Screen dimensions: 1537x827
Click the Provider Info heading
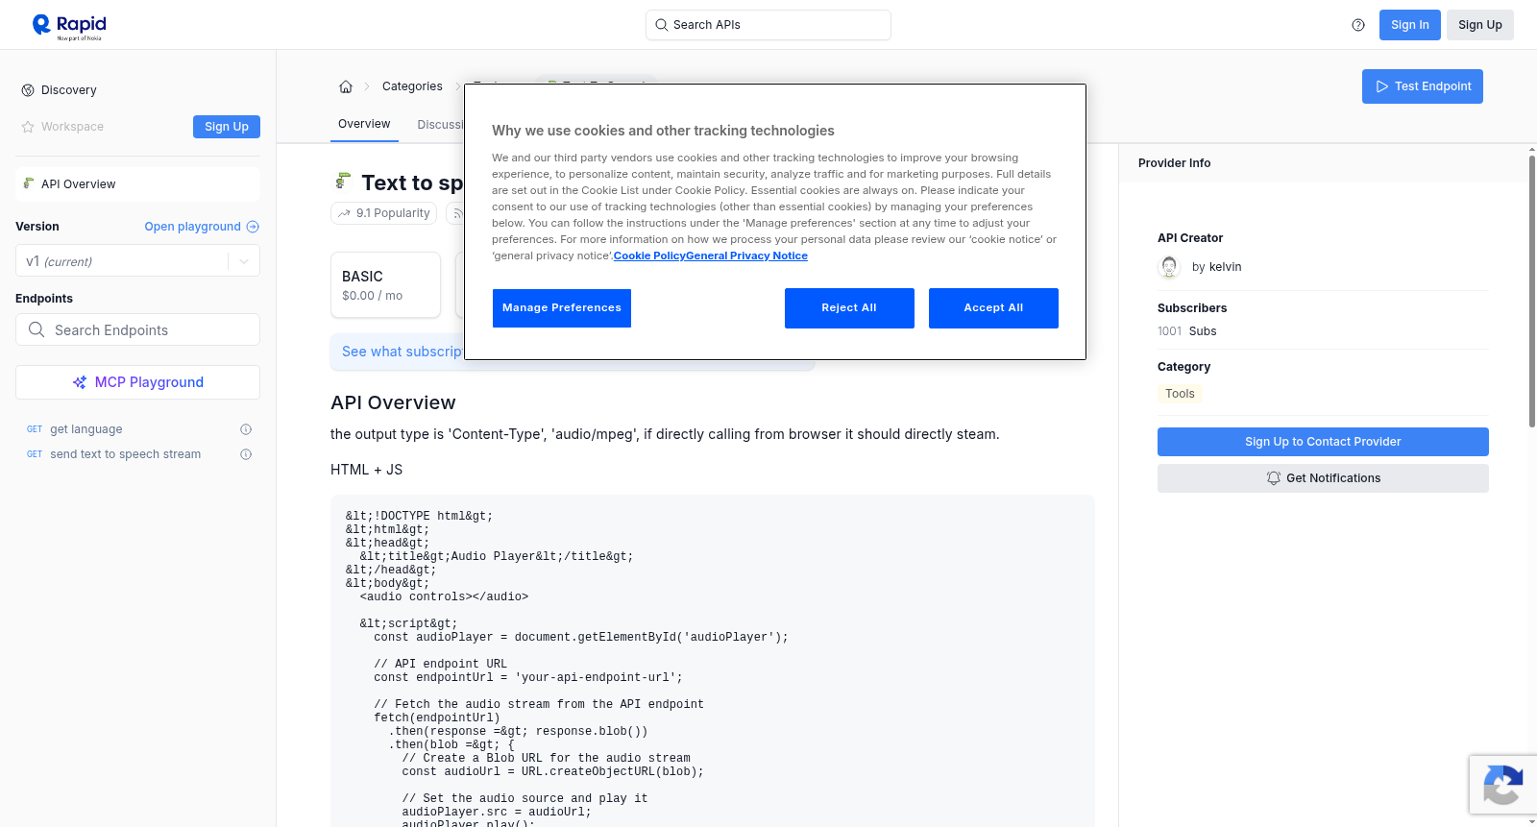coord(1174,163)
